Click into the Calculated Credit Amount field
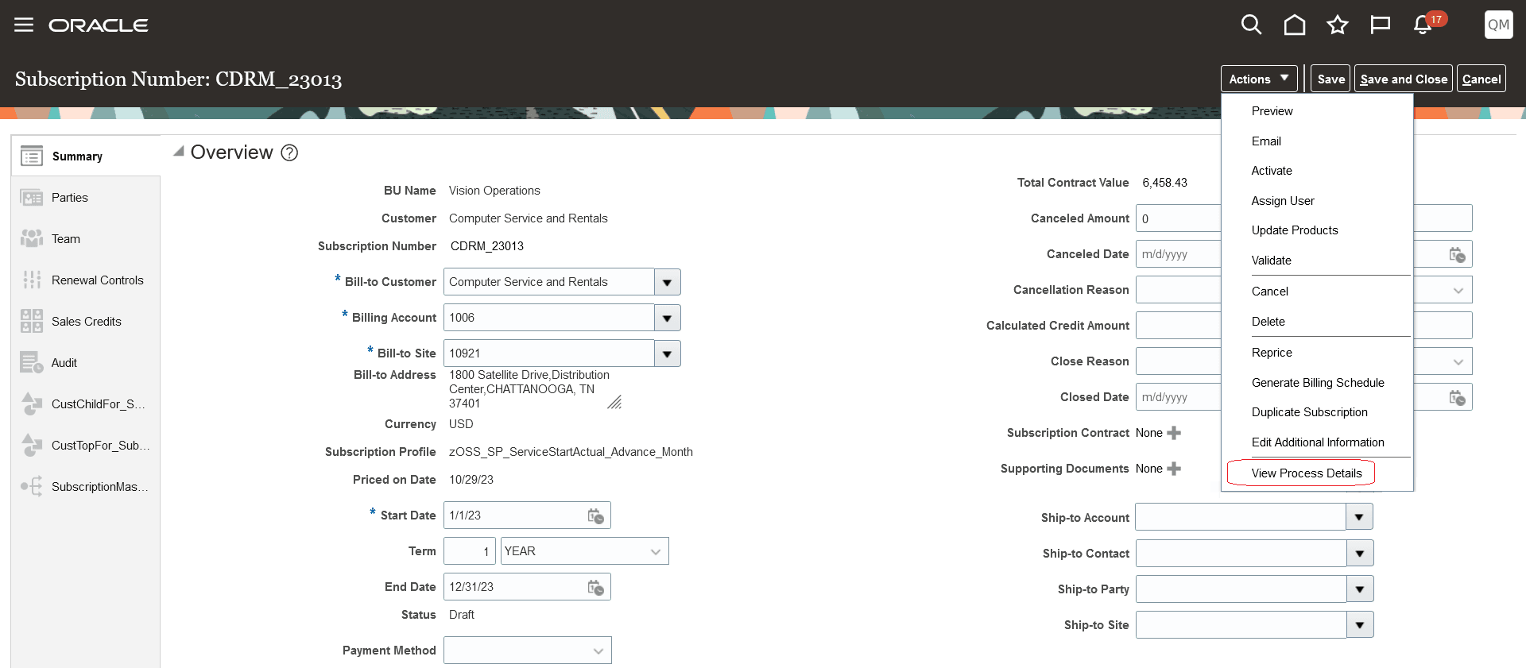The width and height of the screenshot is (1526, 668). tap(1179, 326)
